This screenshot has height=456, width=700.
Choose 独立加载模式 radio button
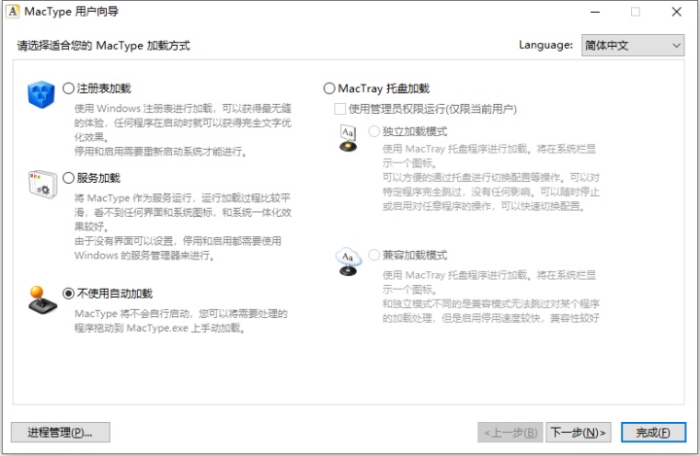(374, 131)
